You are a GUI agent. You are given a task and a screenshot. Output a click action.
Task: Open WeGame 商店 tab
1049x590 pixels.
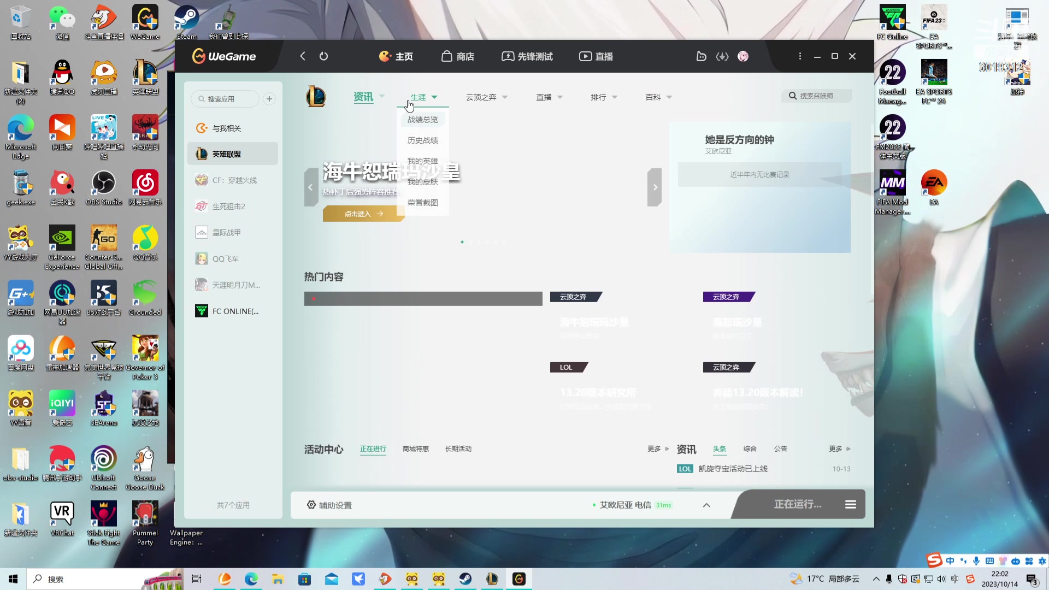click(458, 56)
